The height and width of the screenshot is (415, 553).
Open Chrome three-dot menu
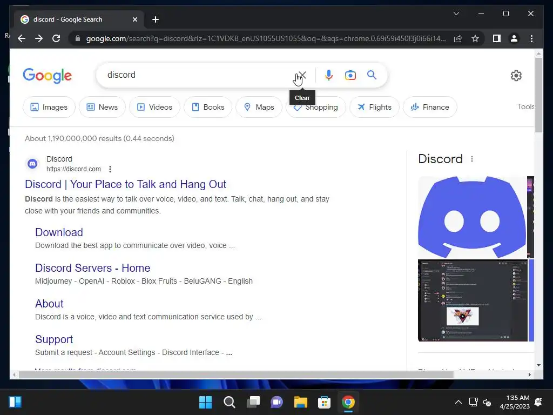click(531, 38)
